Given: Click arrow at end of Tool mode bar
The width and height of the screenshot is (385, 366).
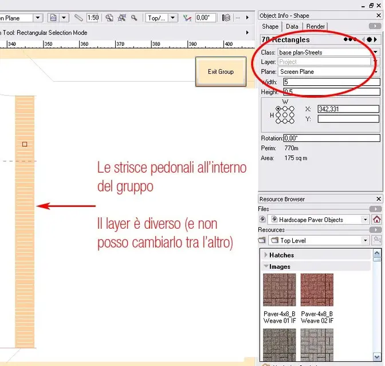Looking at the screenshot, I should click(x=247, y=33).
